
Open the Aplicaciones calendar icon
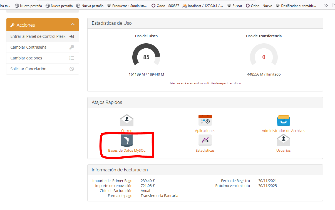click(205, 121)
